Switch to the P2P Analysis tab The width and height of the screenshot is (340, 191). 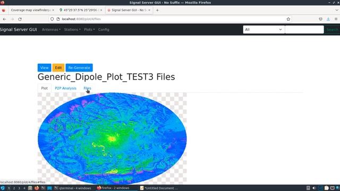65,88
